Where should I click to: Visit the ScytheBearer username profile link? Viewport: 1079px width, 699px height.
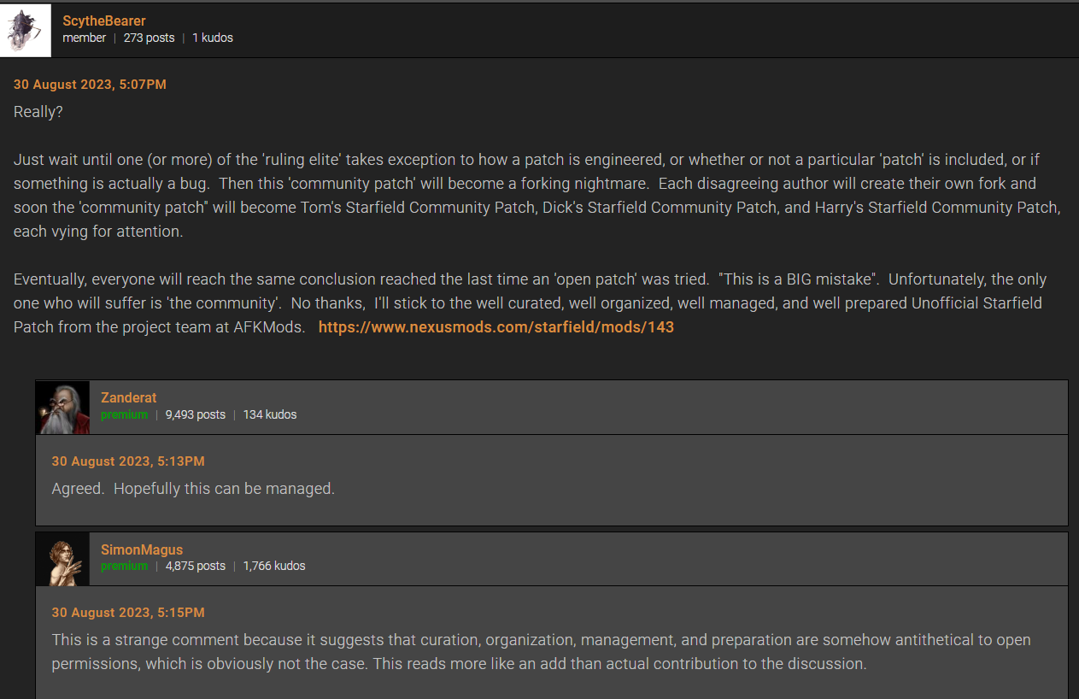coord(104,21)
